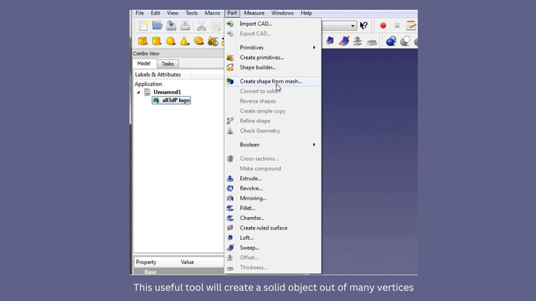
Task: Click the Loft toolbar icon
Action: tap(330, 41)
